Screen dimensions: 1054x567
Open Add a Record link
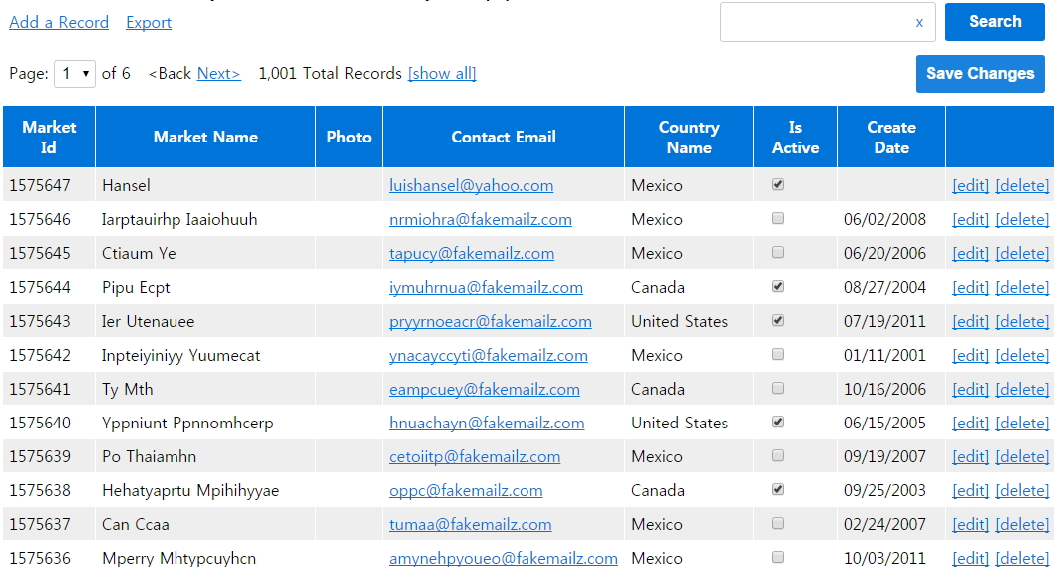(59, 22)
